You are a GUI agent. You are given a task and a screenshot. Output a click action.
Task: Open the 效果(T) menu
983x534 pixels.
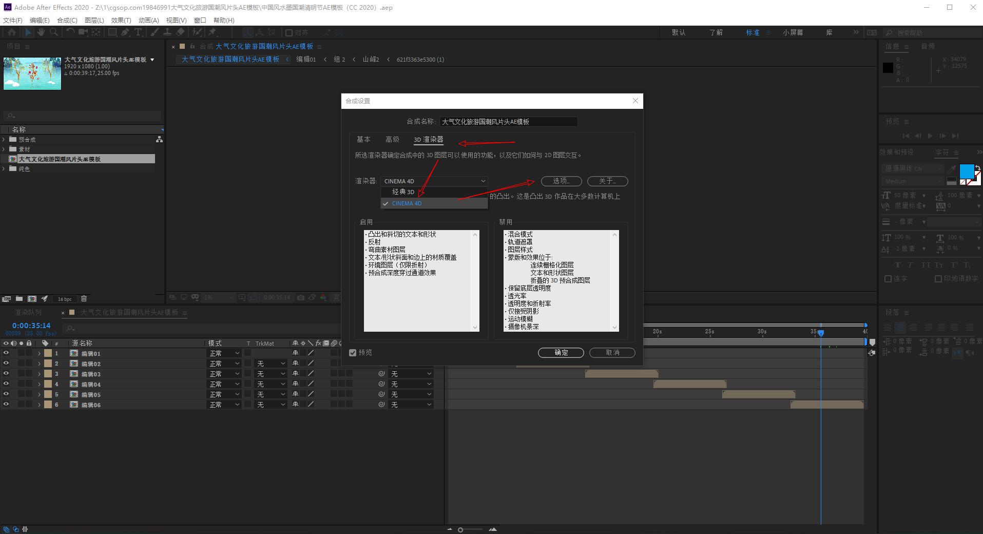121,20
